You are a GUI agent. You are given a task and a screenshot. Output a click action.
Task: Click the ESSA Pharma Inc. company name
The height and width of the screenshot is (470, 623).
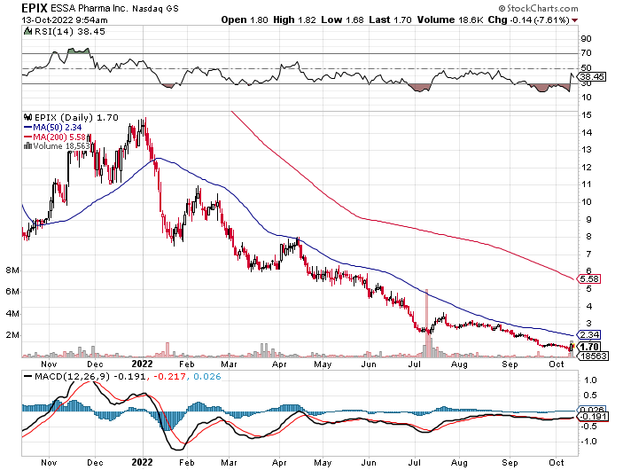[89, 8]
